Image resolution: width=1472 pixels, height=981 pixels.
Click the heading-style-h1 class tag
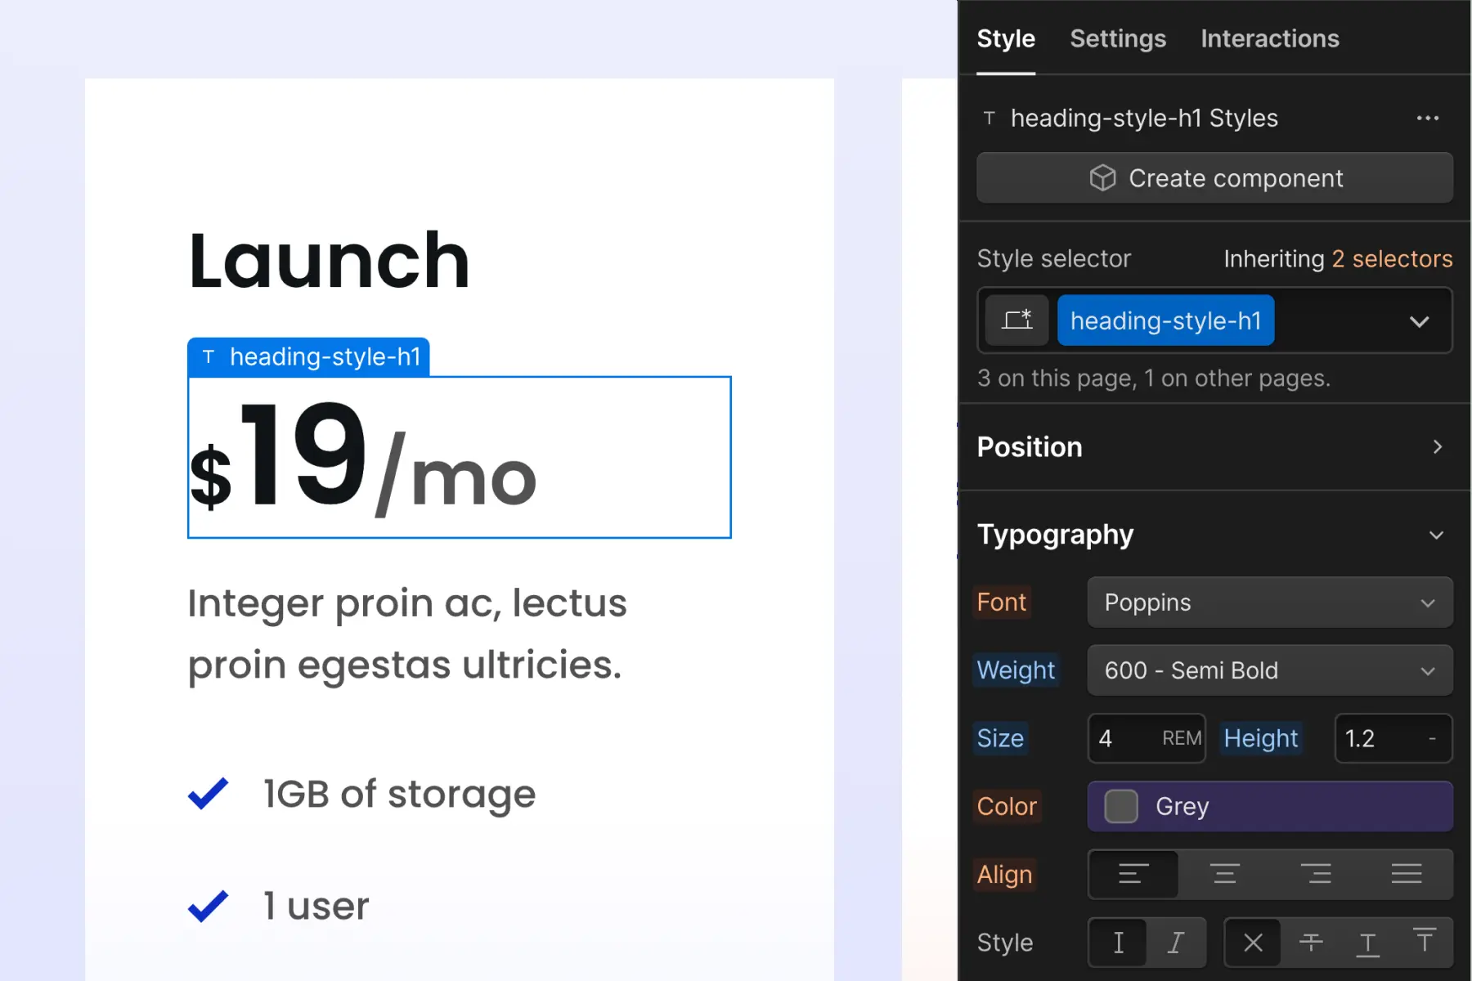click(x=1165, y=320)
